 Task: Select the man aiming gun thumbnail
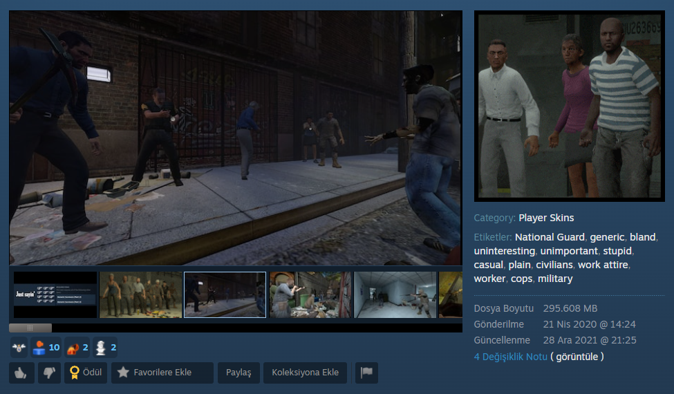(x=310, y=294)
